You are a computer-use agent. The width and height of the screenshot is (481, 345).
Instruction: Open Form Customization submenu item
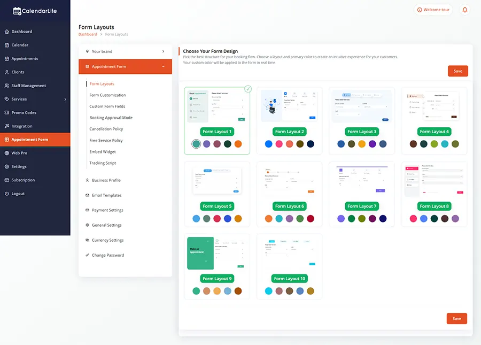107,95
